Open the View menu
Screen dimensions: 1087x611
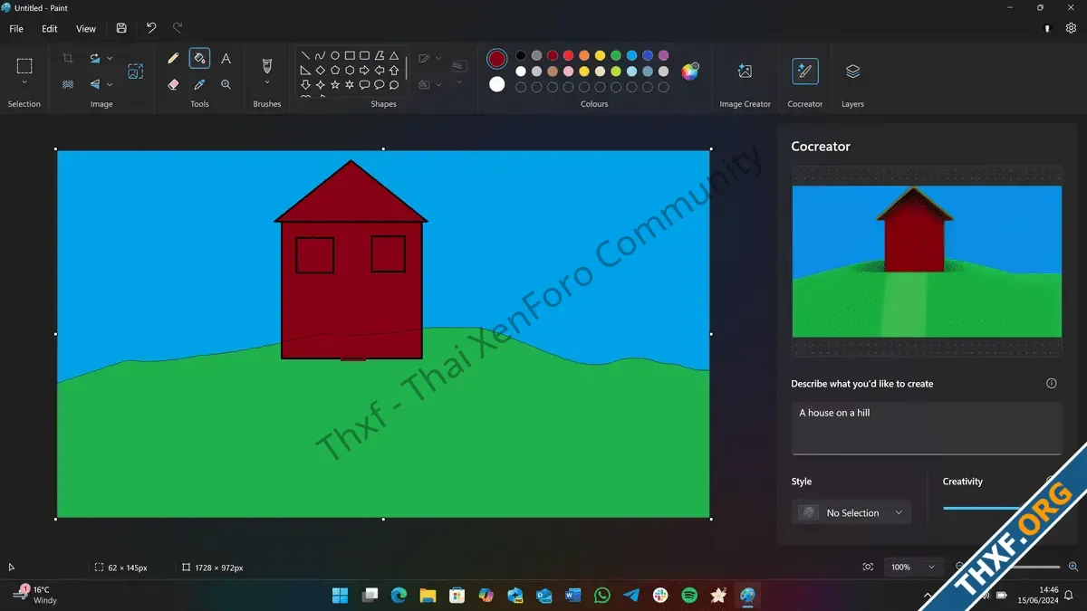[x=86, y=28]
